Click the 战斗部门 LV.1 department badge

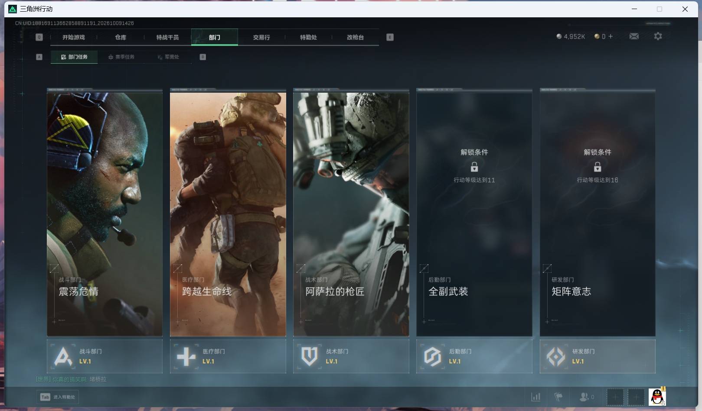point(104,356)
